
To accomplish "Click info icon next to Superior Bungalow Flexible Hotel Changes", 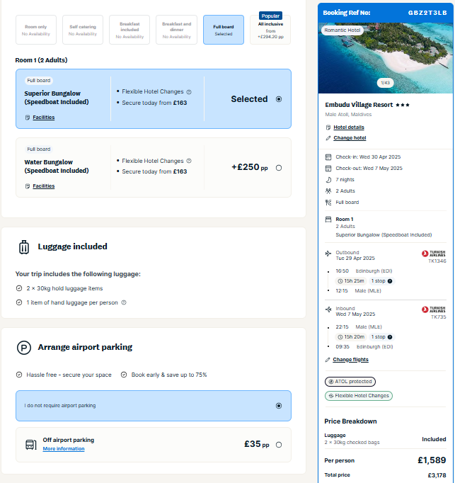I will [x=189, y=91].
